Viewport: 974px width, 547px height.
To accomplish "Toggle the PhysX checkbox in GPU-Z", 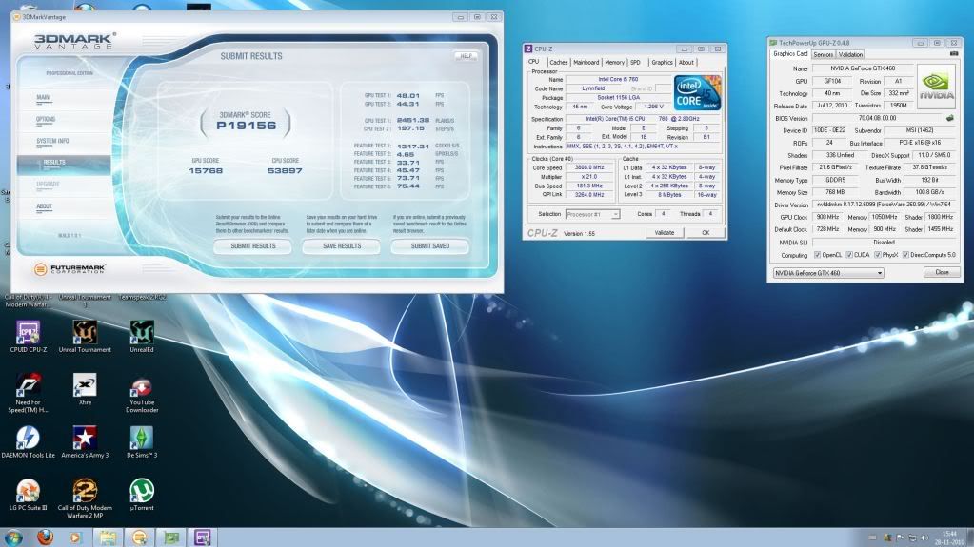I will [x=877, y=255].
